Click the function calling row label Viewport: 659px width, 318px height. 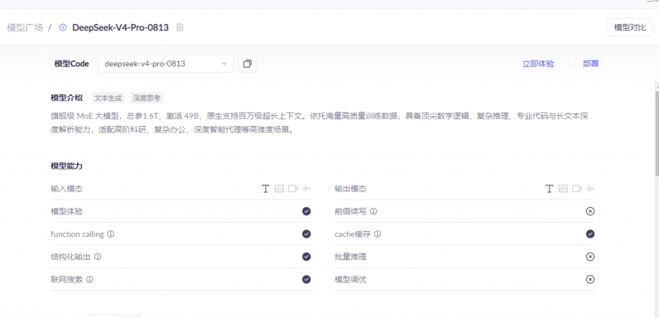(x=77, y=234)
